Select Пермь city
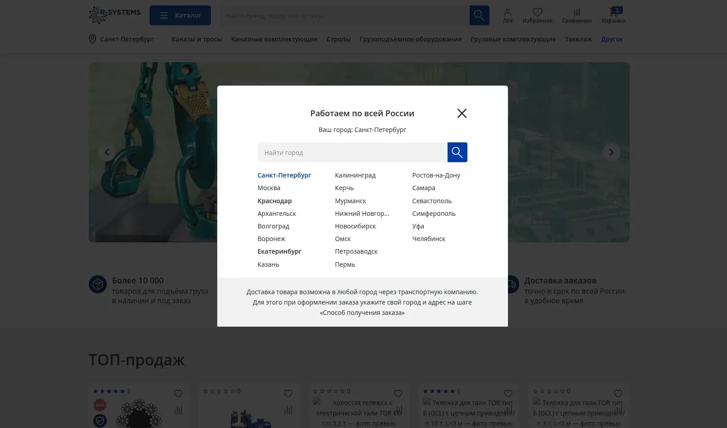Image resolution: width=727 pixels, height=428 pixels. pos(345,264)
